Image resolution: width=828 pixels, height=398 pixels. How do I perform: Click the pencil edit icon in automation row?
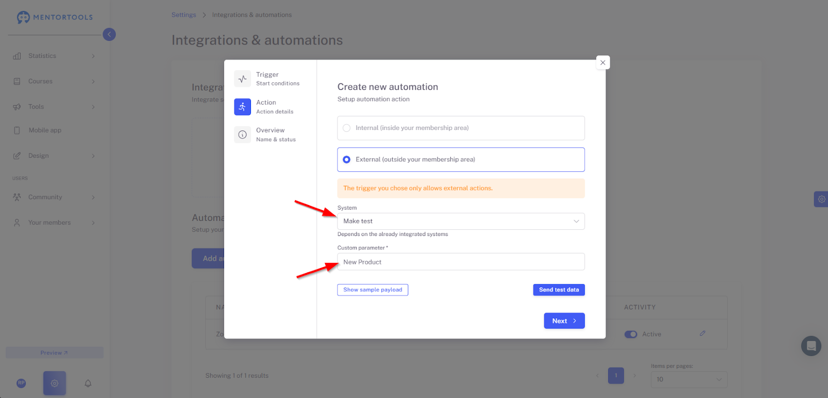point(702,333)
